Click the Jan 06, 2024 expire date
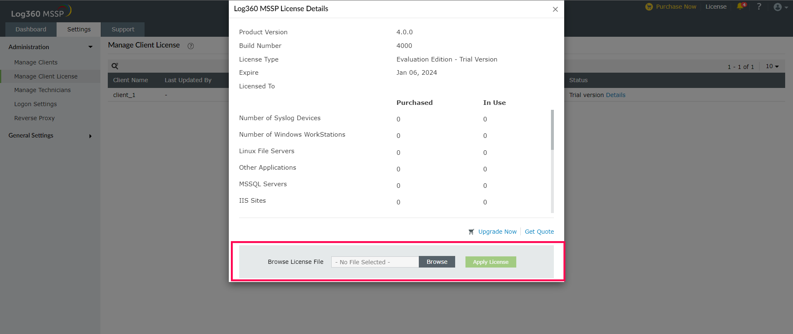Screen dimensions: 793x334 pos(417,73)
